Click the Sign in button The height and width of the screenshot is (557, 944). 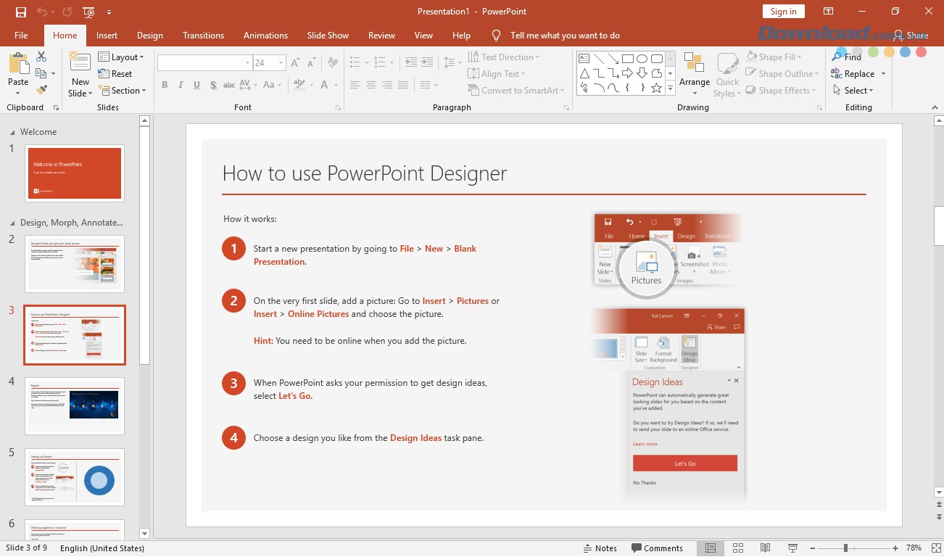coord(783,11)
